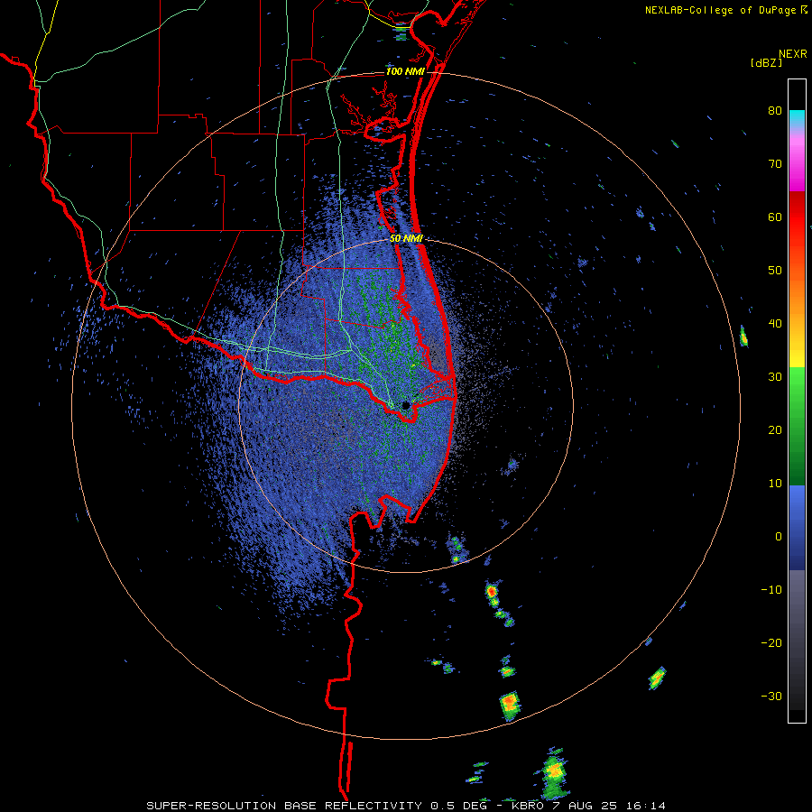Click the 50 NMI range ring label
This screenshot has width=812, height=812.
pos(406,239)
